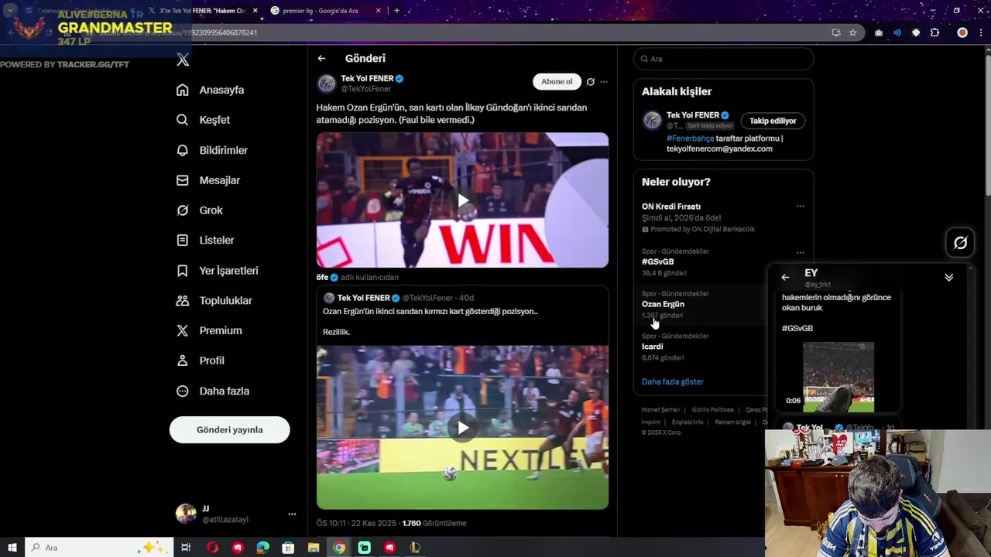Image resolution: width=991 pixels, height=557 pixels.
Task: Open a new browser tab
Action: tap(397, 11)
